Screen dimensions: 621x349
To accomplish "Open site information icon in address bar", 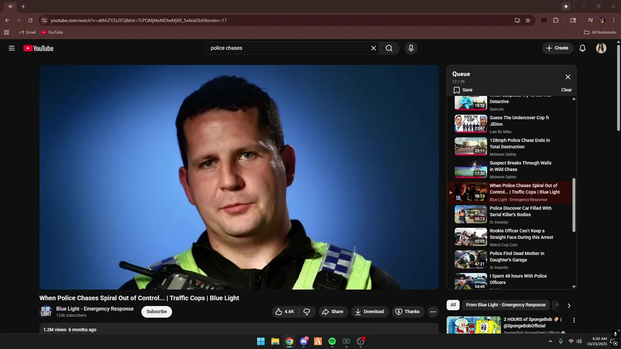I will point(44,20).
